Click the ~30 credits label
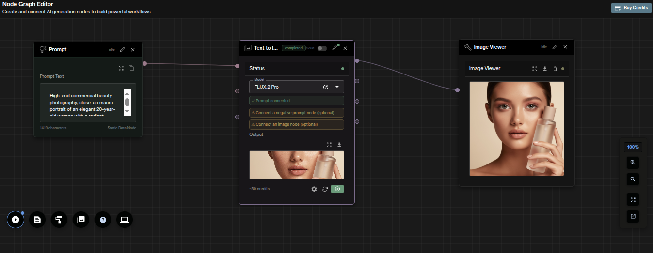The width and height of the screenshot is (653, 253). (259, 189)
